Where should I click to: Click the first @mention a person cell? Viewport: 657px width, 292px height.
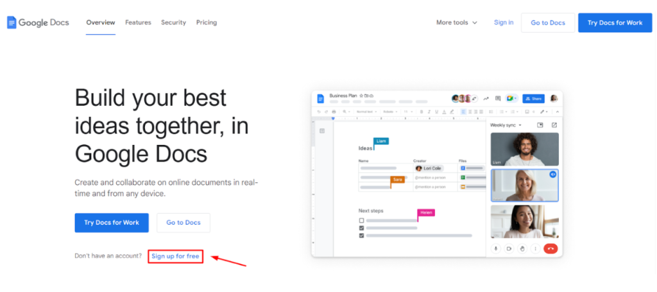pos(431,178)
